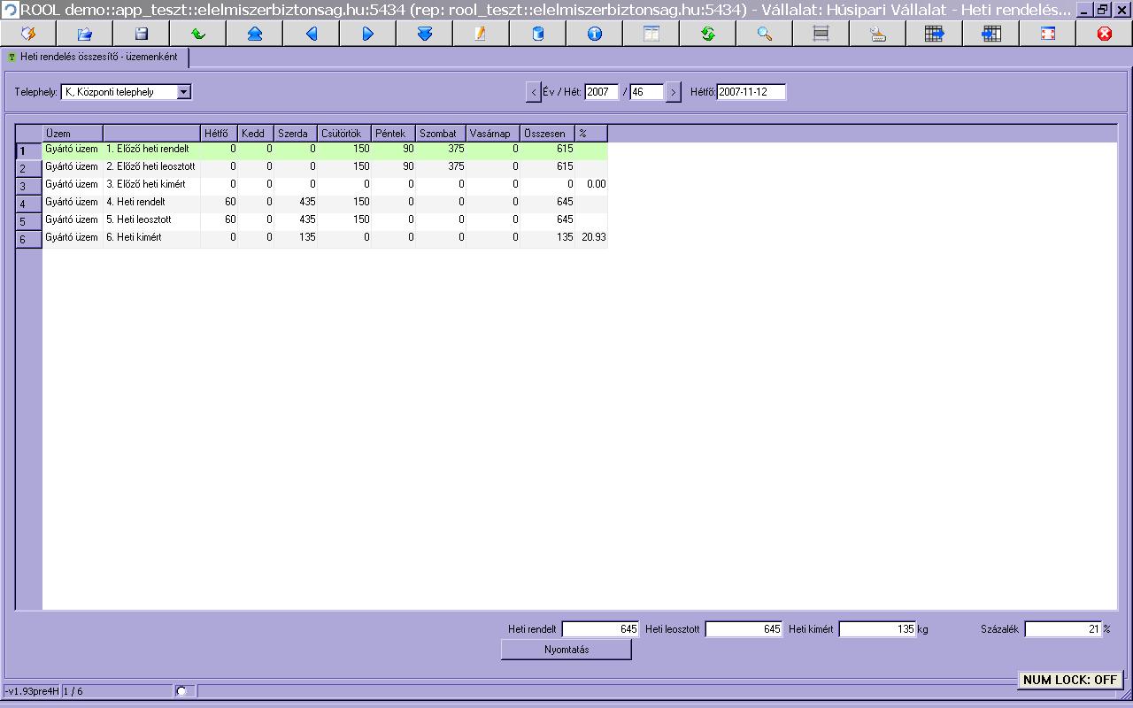
Task: Click the Összesen column header
Action: pyautogui.click(x=547, y=134)
